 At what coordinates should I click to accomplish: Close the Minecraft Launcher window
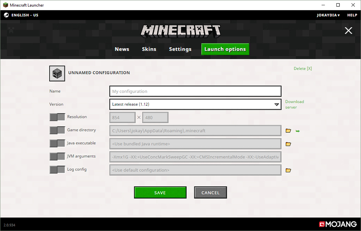click(x=353, y=5)
